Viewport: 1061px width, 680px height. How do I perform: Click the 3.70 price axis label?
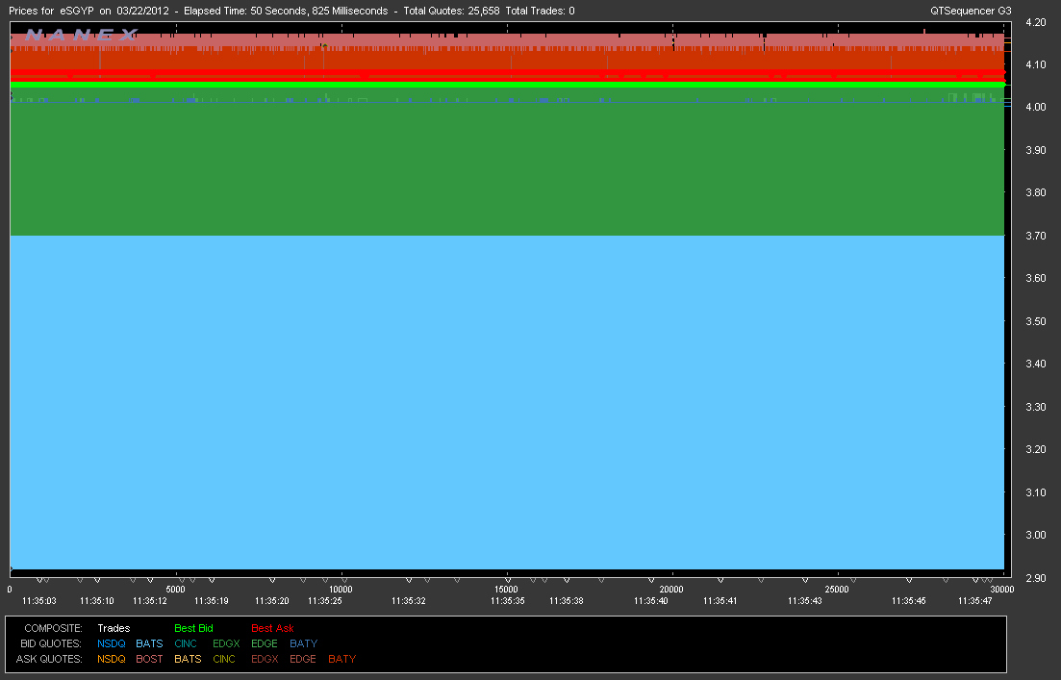coord(1036,236)
